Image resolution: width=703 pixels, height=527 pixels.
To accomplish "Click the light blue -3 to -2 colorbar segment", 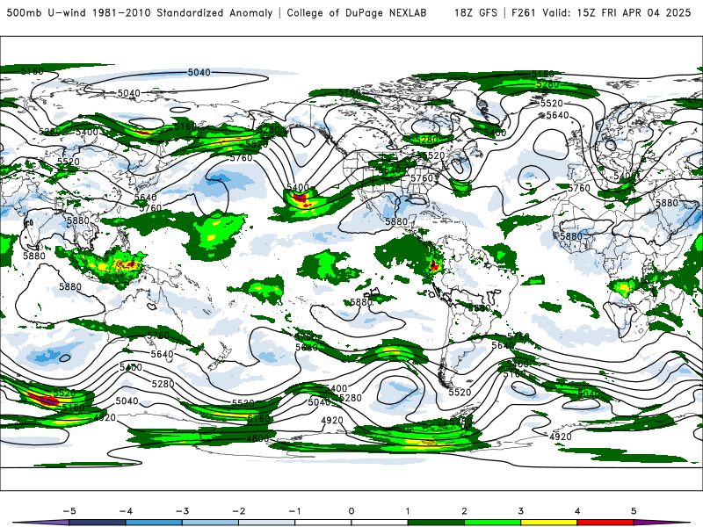I will 210,523.
